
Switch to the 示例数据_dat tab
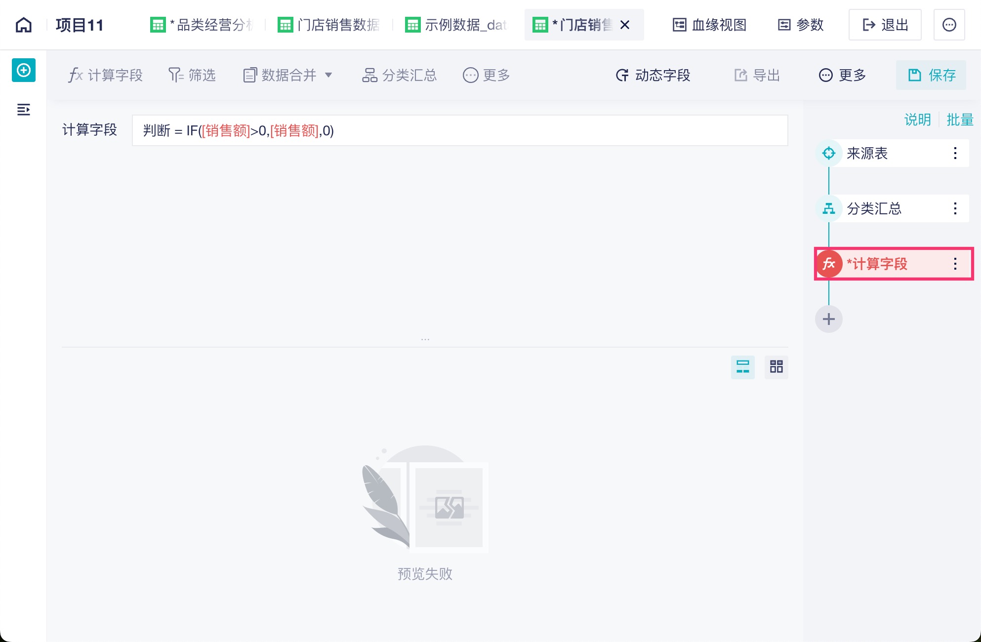coord(455,25)
